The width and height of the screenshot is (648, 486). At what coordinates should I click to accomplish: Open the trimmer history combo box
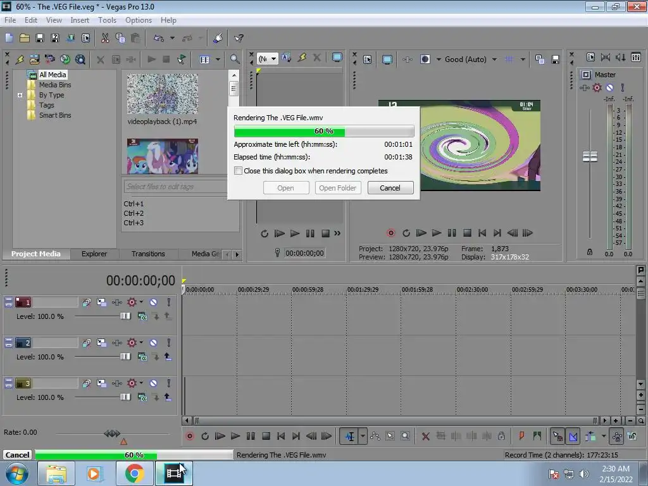coord(268,59)
